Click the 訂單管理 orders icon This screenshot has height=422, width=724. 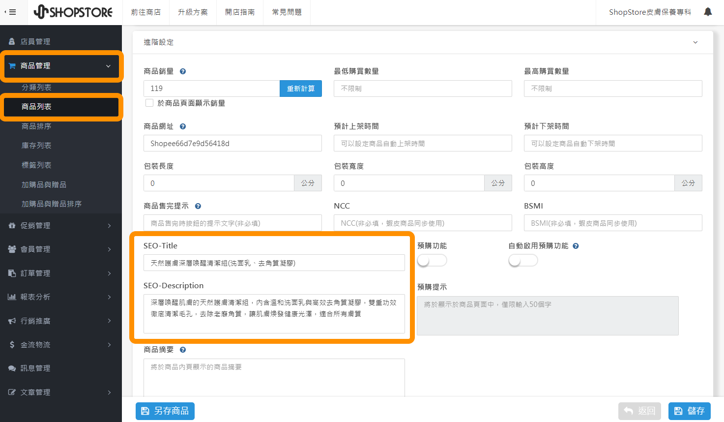[12, 273]
